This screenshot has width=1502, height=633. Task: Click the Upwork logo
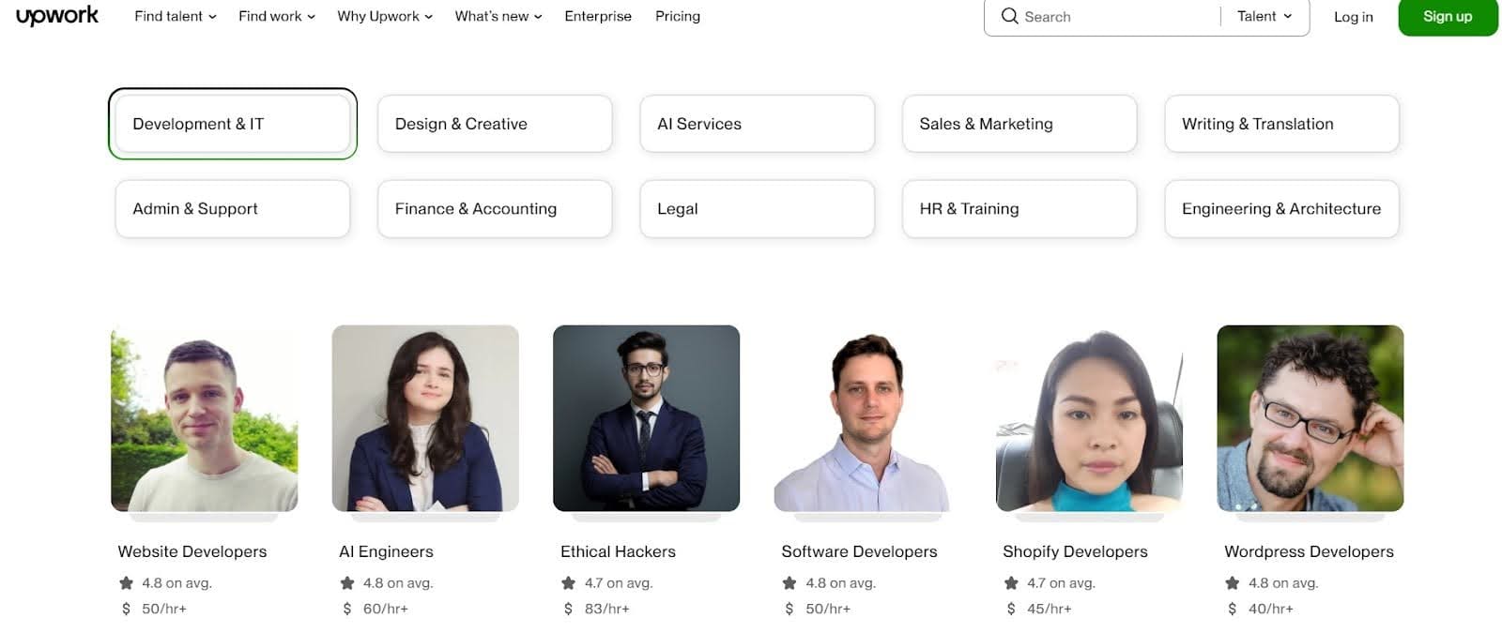click(56, 15)
